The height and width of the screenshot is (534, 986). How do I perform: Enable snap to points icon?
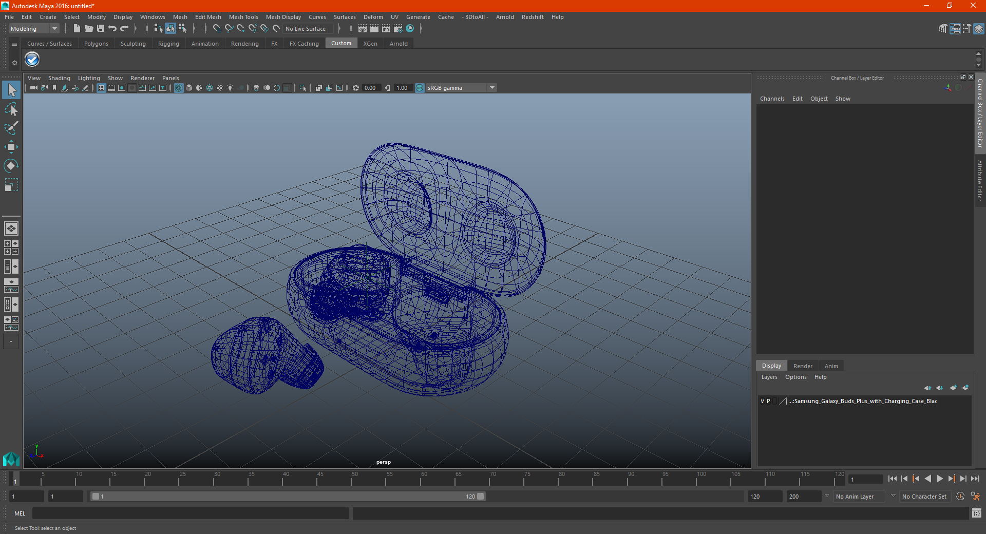coord(241,29)
